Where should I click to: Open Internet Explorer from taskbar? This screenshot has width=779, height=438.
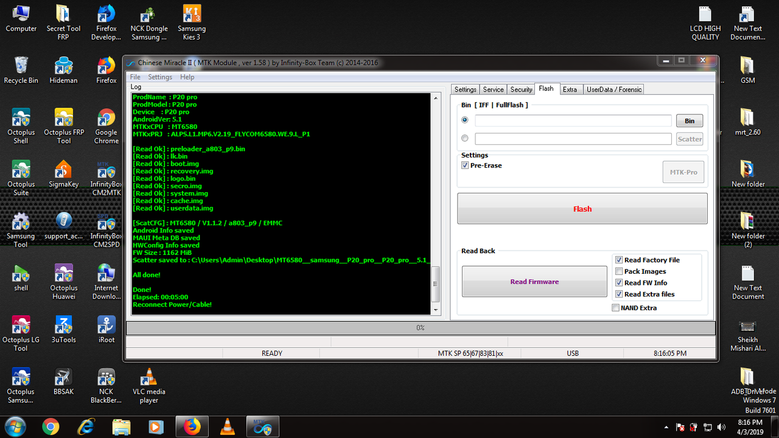point(86,426)
